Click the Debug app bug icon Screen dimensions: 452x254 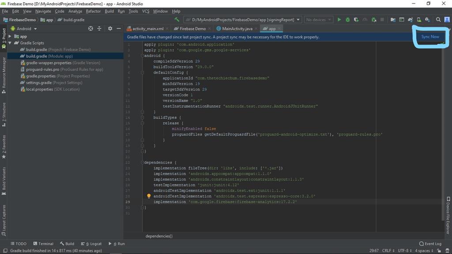(x=348, y=19)
